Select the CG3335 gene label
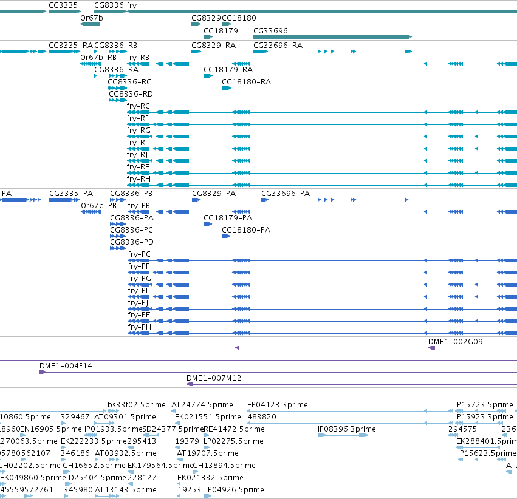 click(63, 5)
